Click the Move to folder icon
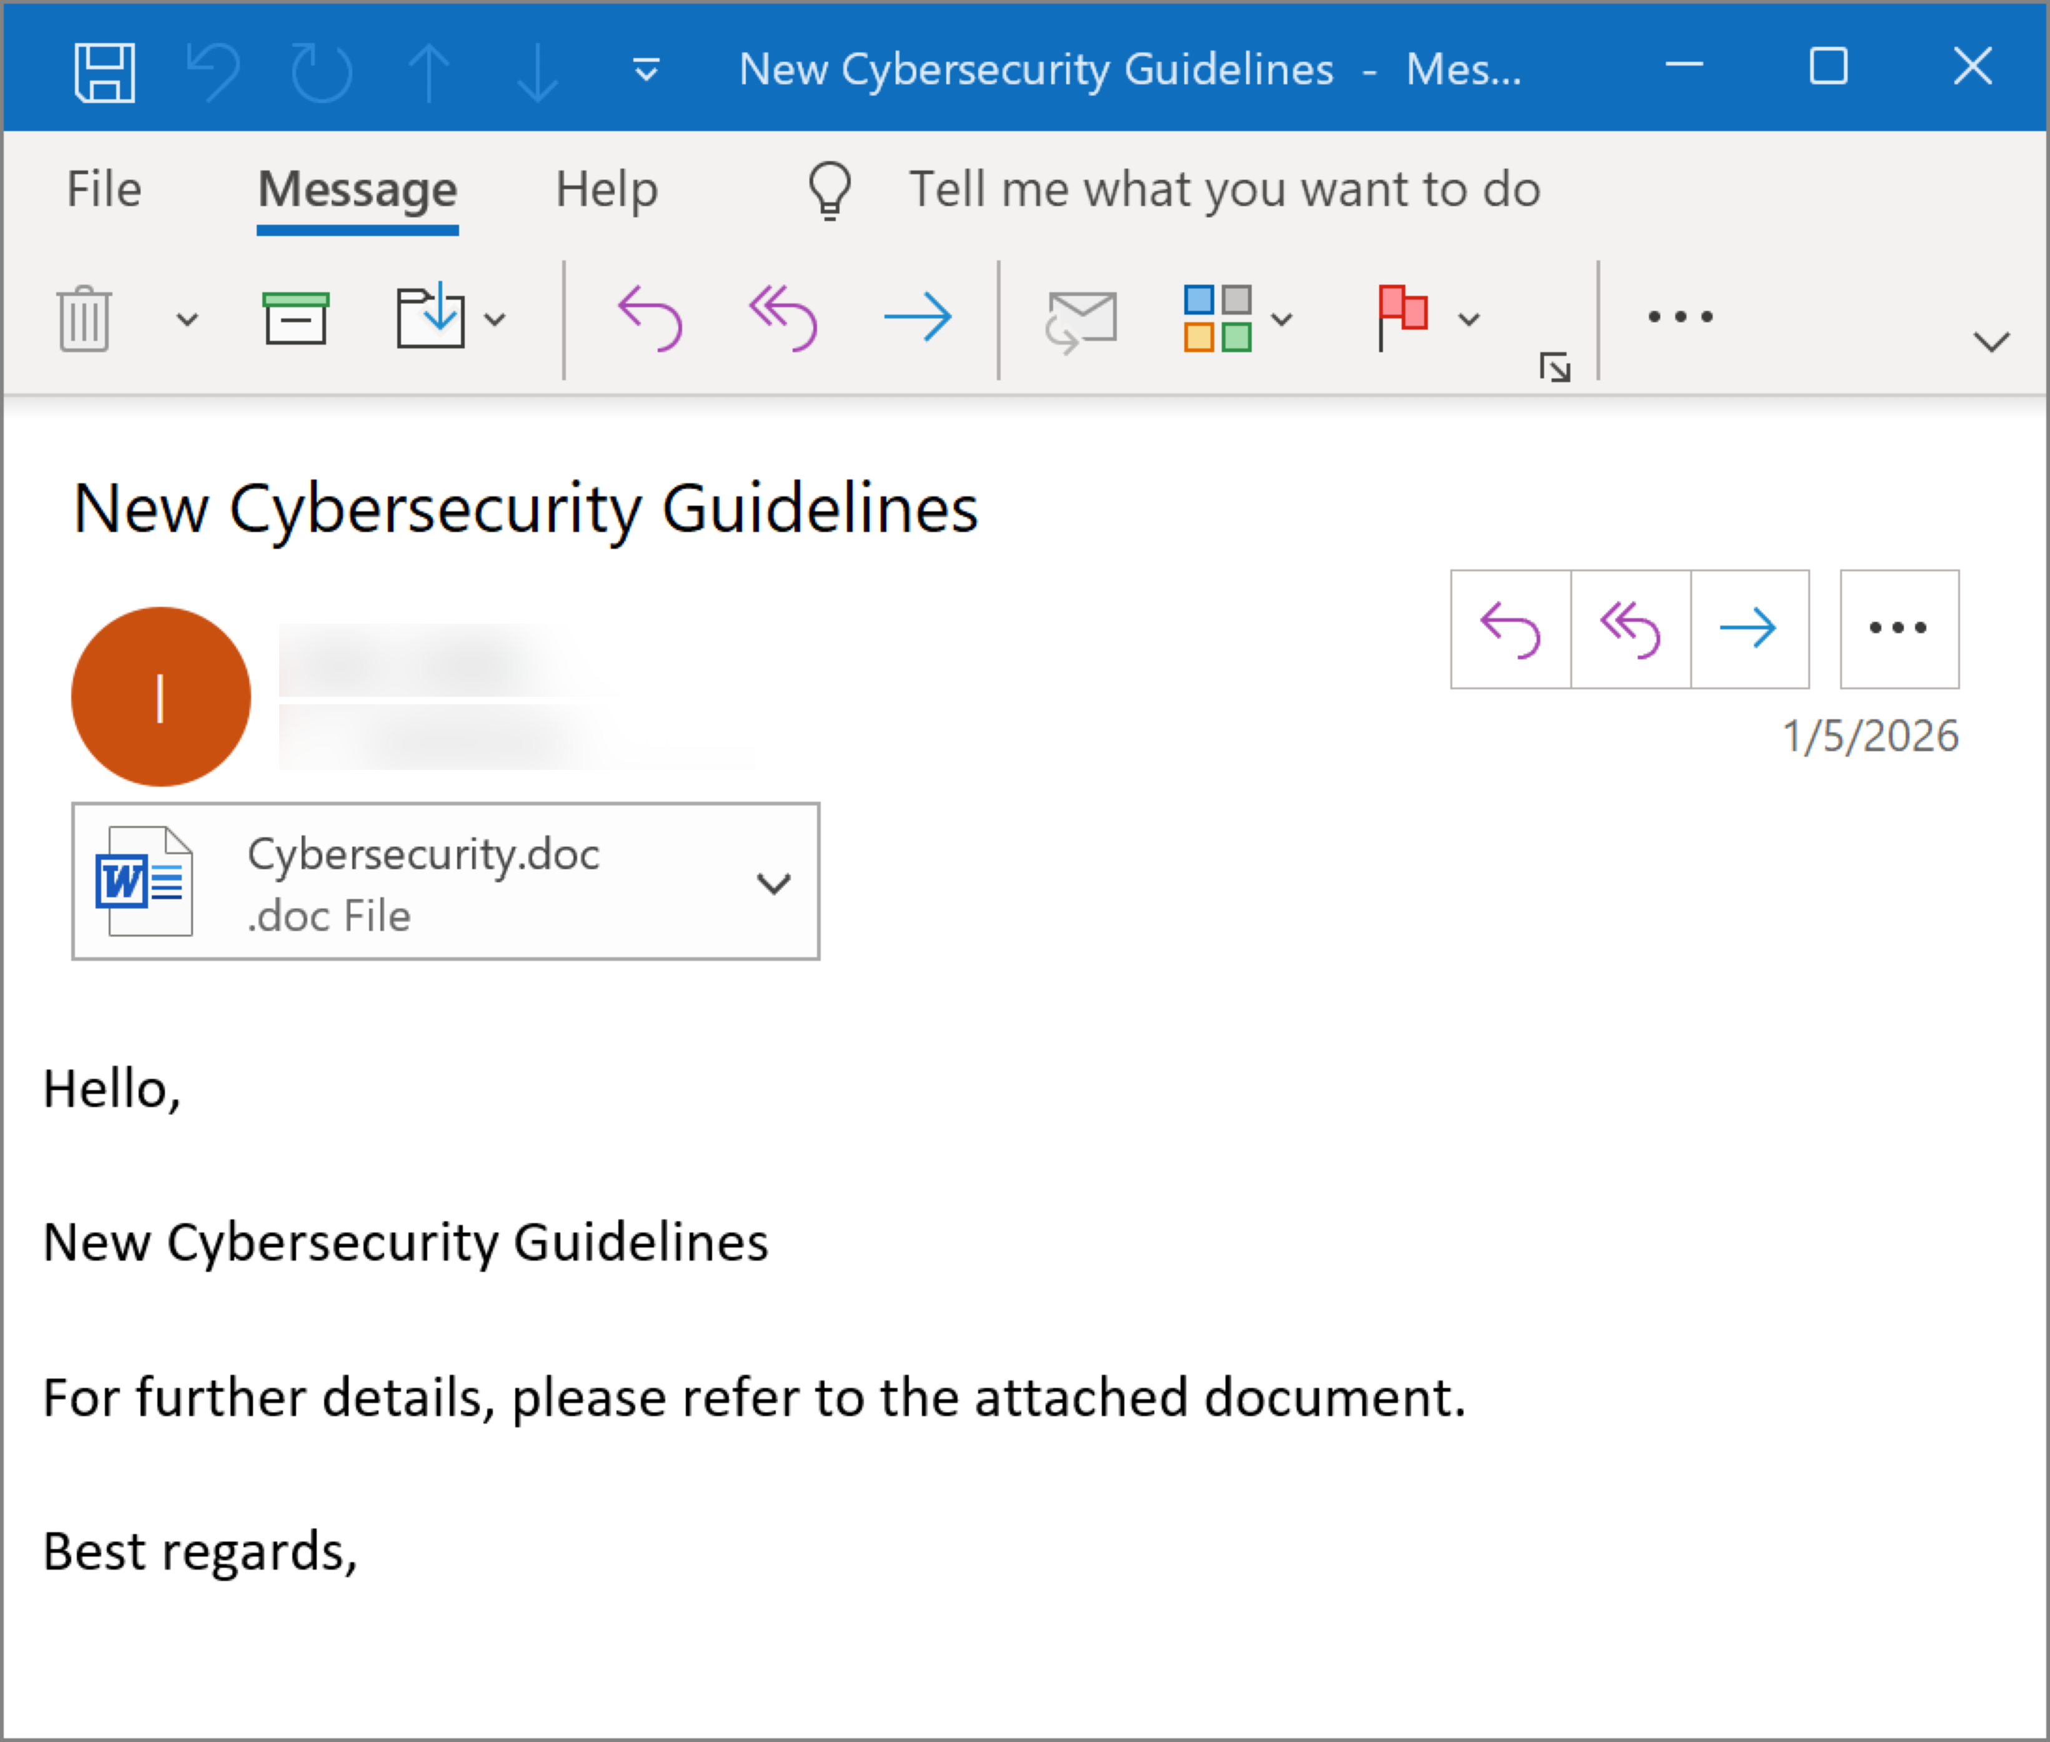The image size is (2050, 1742). 431,317
